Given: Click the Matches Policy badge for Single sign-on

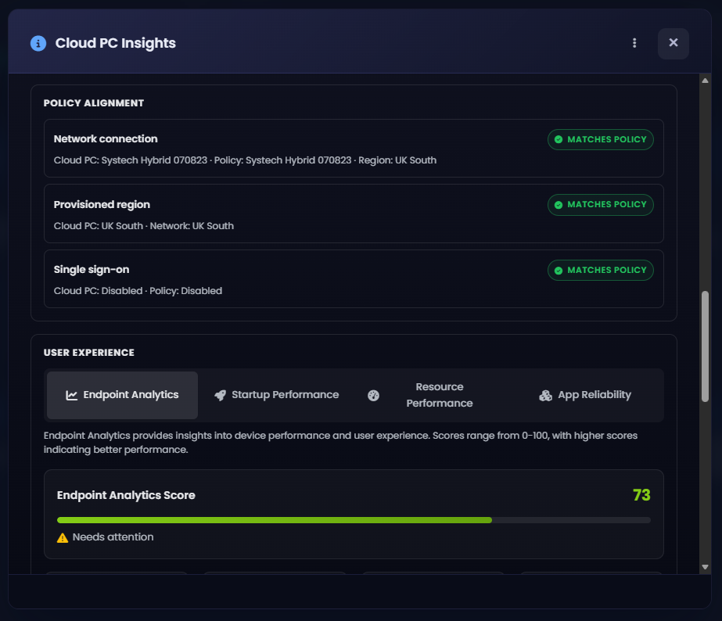Looking at the screenshot, I should tap(601, 270).
